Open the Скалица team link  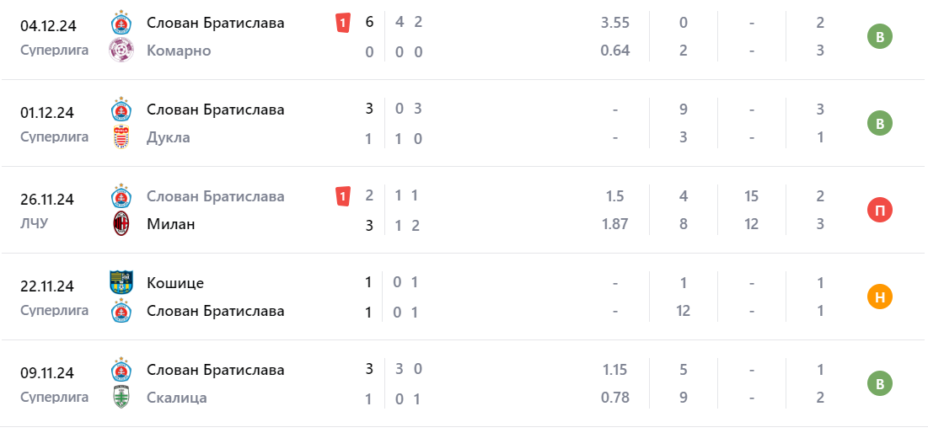coord(177,398)
